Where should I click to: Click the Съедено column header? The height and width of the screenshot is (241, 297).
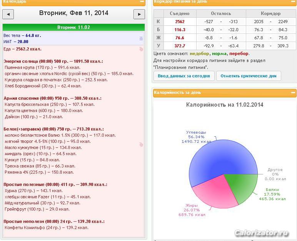(x=180, y=13)
